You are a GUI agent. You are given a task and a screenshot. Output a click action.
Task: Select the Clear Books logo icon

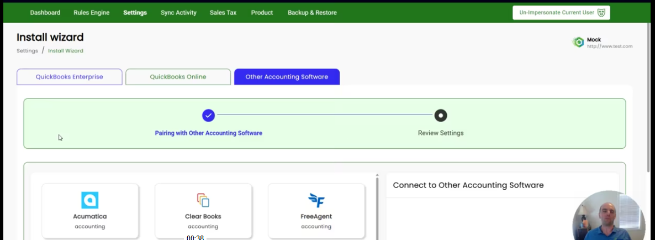click(203, 200)
